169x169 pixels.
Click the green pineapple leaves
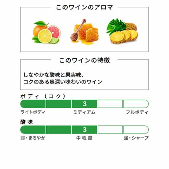(116, 26)
